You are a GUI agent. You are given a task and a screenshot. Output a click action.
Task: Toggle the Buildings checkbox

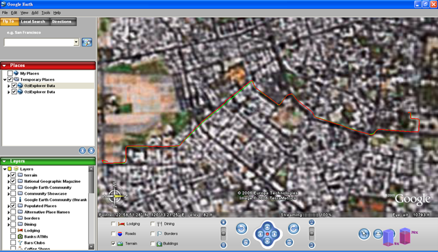coord(153,243)
